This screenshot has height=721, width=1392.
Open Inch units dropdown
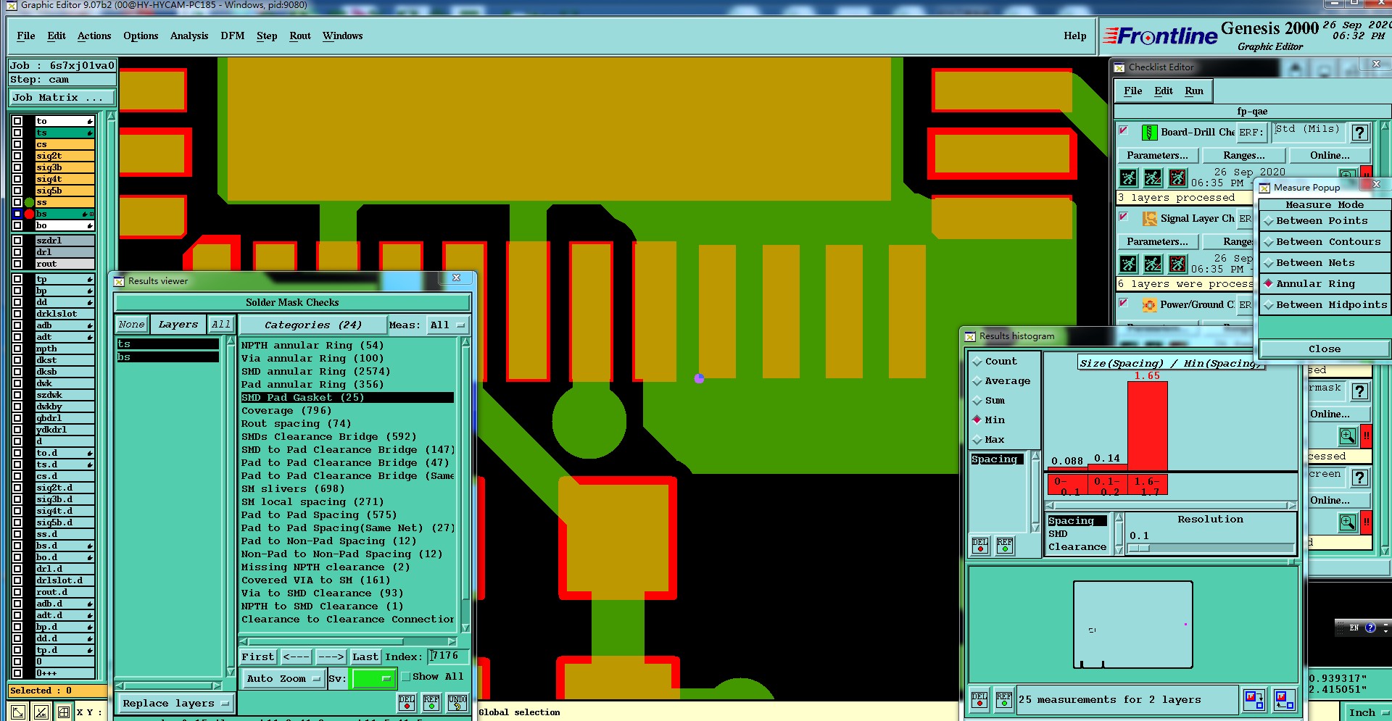click(1367, 712)
